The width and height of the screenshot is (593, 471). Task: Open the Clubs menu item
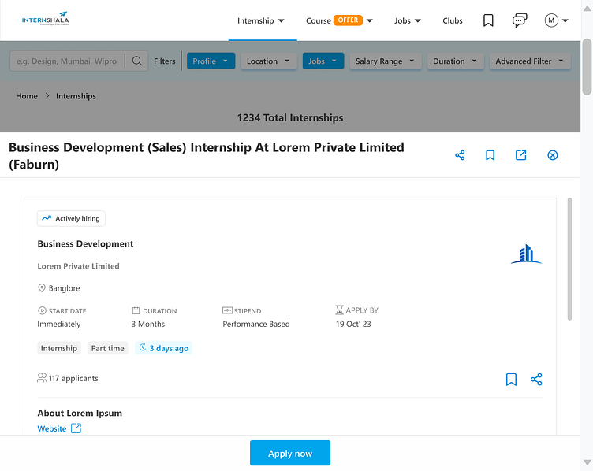[x=453, y=20]
